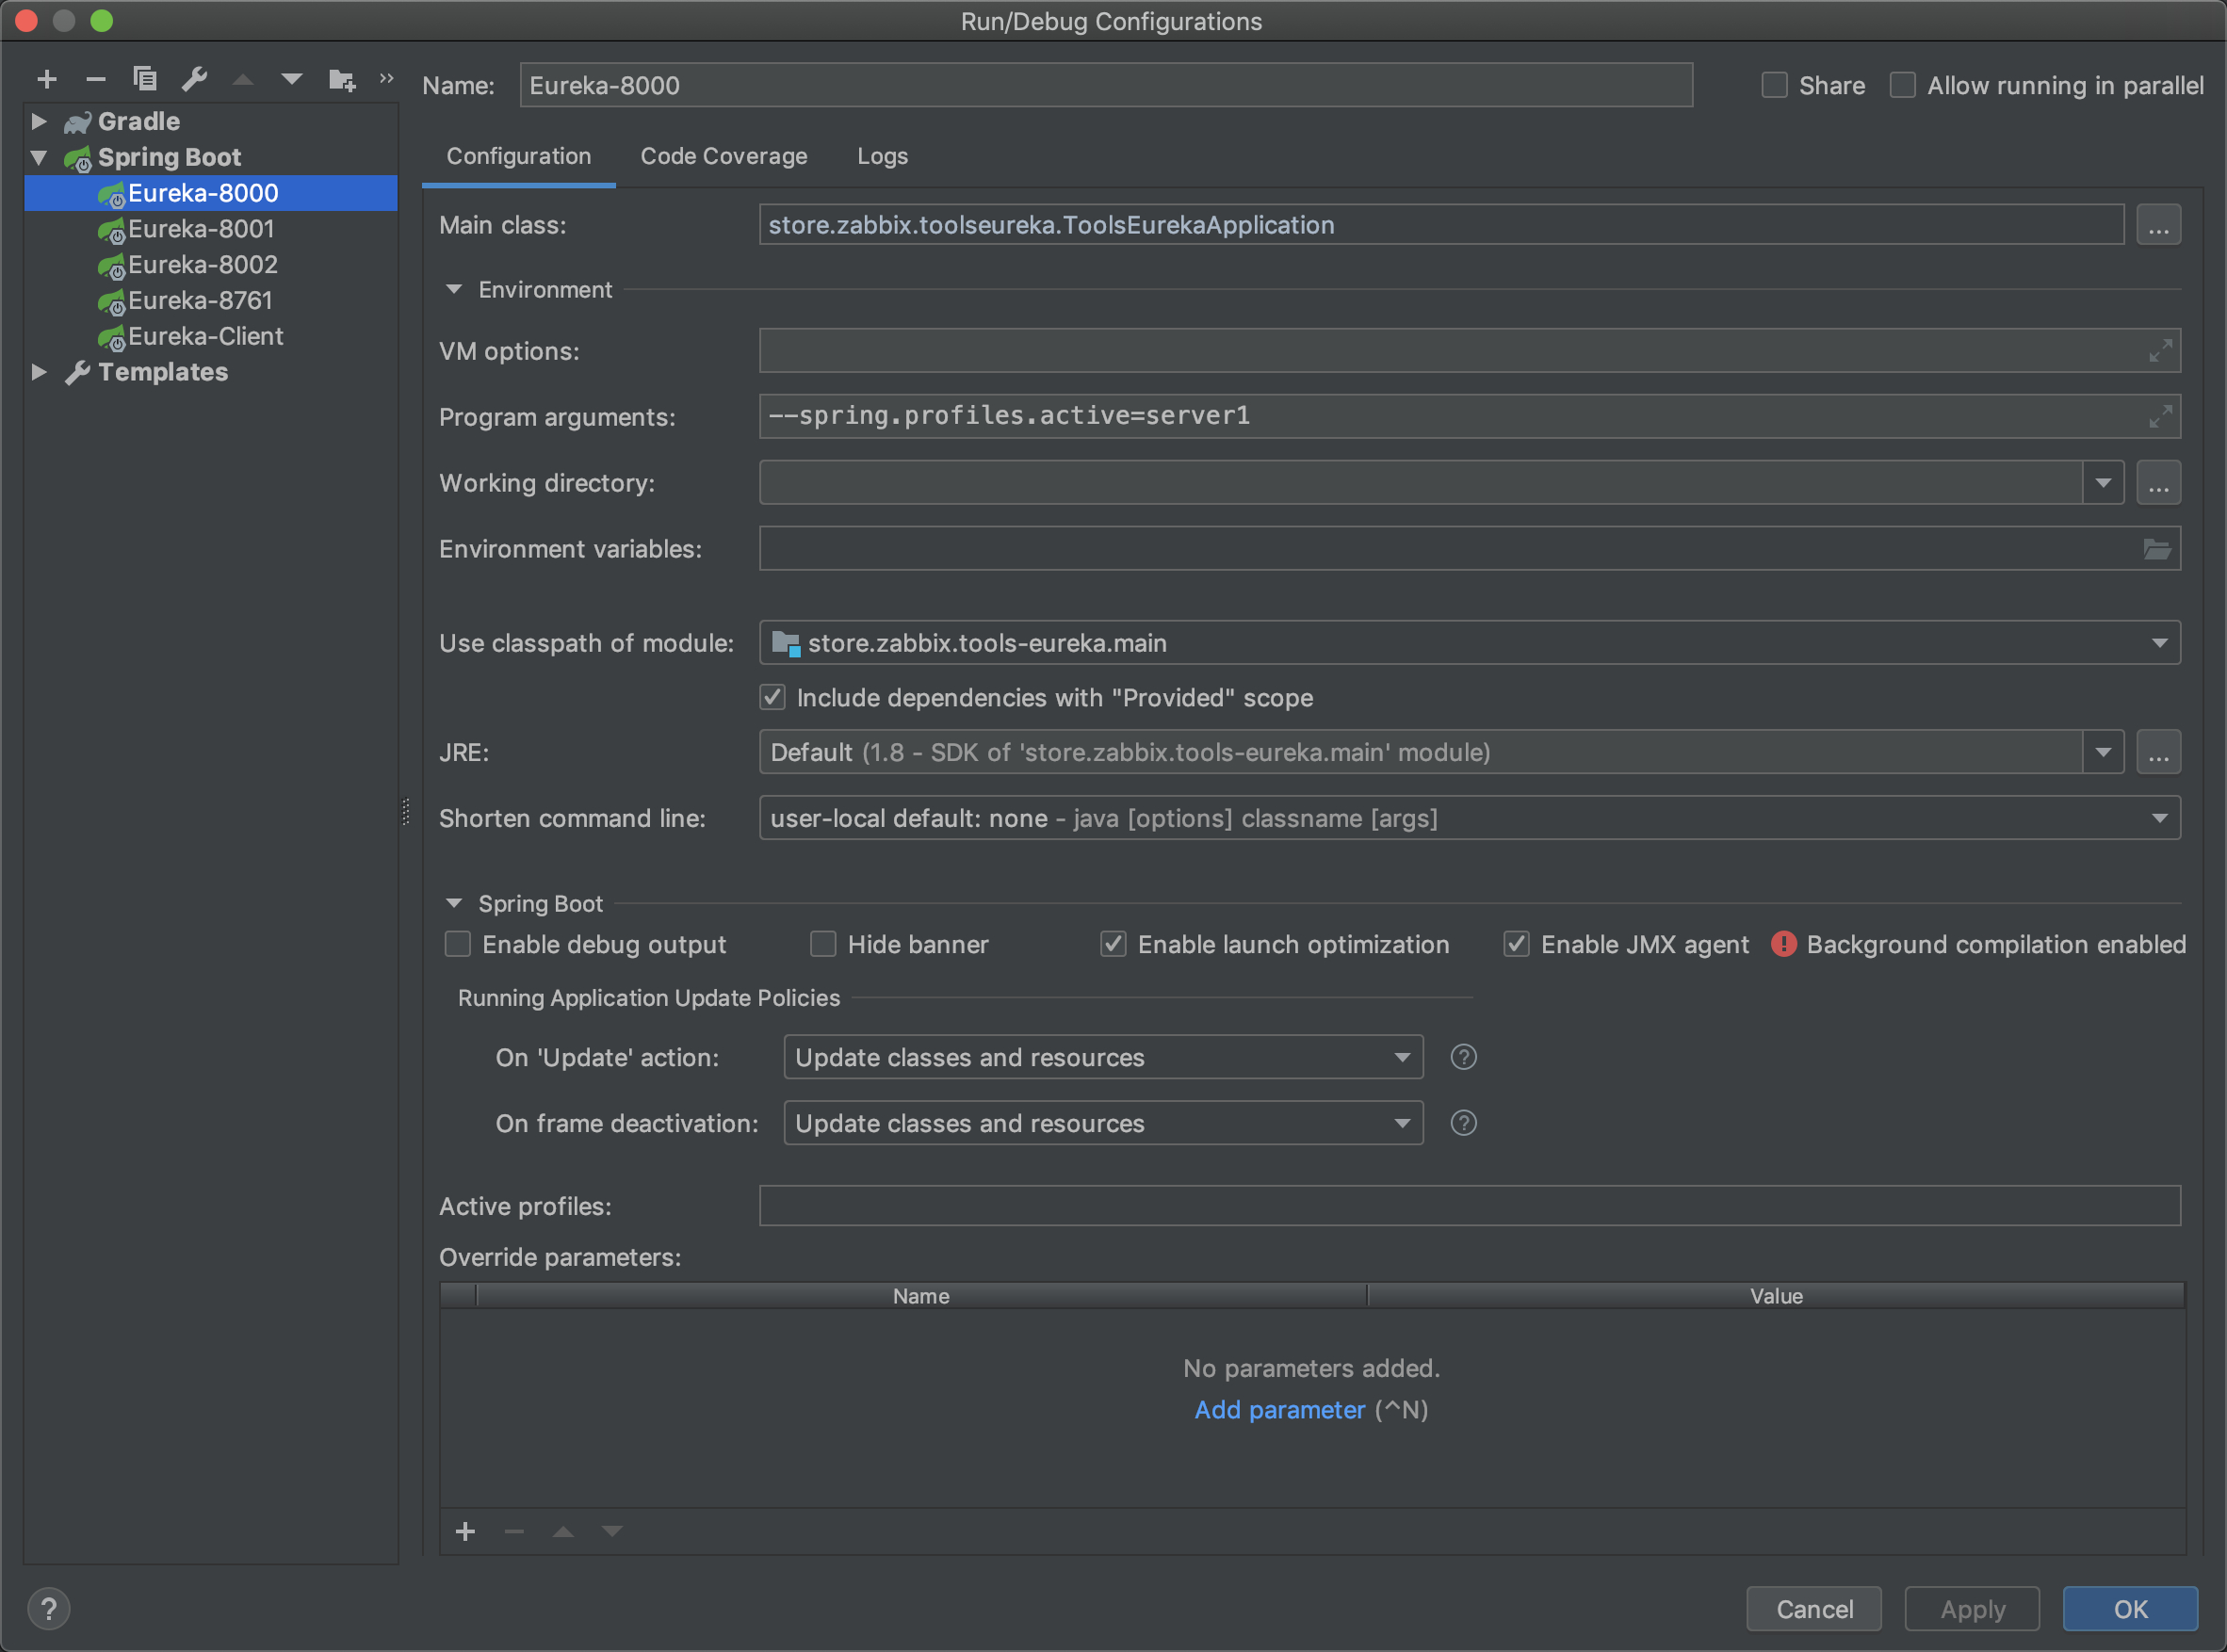Viewport: 2227px width, 1652px height.
Task: Click the move configuration down arrow icon
Action: click(x=291, y=79)
